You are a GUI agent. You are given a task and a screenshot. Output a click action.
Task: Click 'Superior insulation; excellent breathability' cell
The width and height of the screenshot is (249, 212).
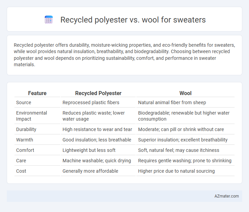(183, 140)
